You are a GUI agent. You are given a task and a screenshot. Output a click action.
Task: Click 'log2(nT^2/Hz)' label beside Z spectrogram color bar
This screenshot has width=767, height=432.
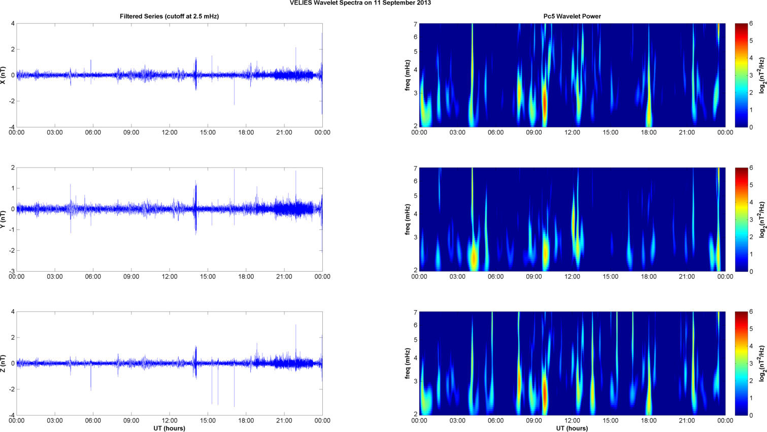click(x=762, y=363)
